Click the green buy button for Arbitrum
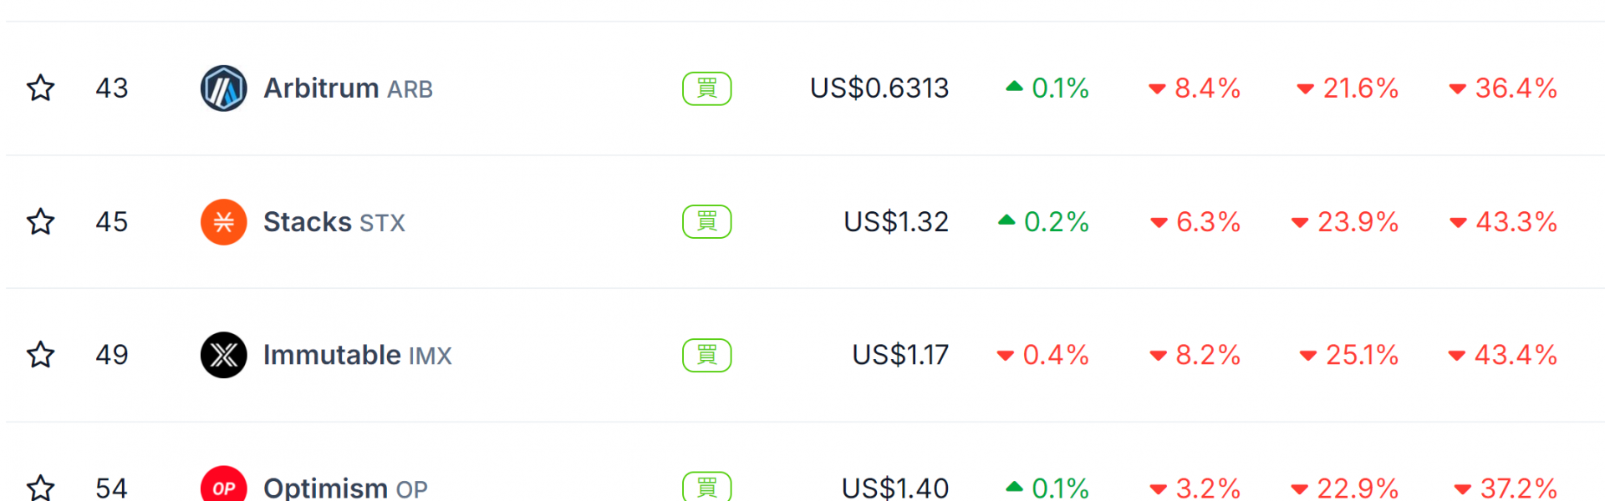 click(707, 89)
